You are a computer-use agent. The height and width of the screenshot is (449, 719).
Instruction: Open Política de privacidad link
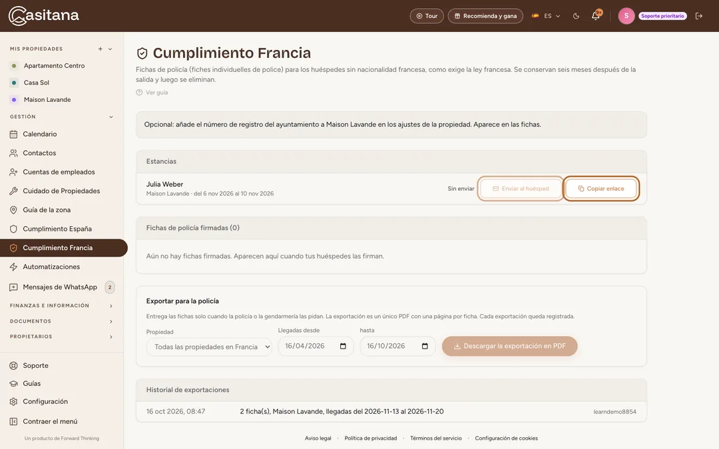pos(371,438)
